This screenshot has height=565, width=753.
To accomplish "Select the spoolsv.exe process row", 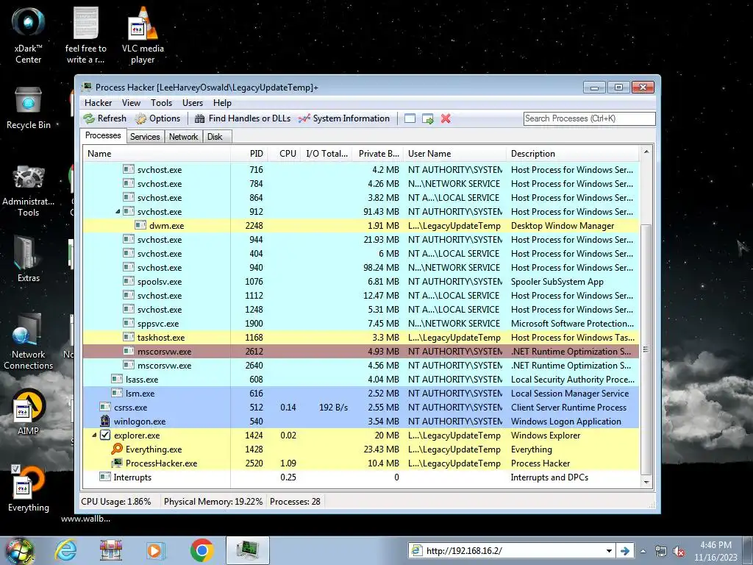I will 360,282.
